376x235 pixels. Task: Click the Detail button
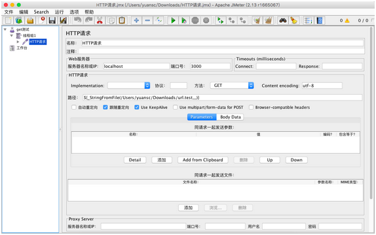coord(135,160)
